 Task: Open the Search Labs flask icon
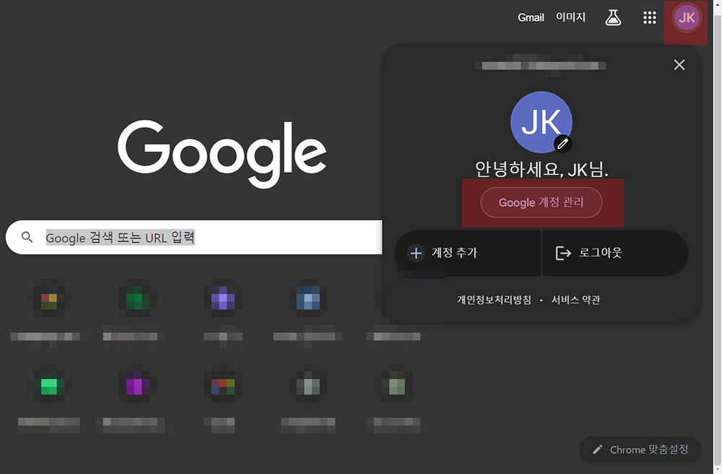[613, 17]
